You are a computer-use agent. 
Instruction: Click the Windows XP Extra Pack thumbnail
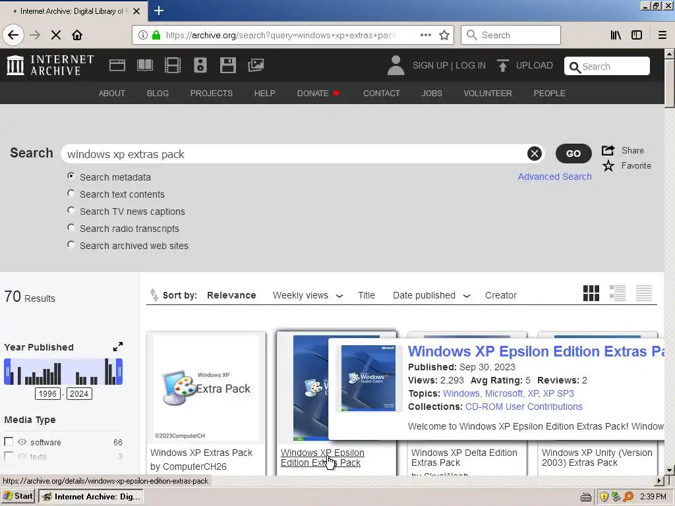(x=206, y=388)
